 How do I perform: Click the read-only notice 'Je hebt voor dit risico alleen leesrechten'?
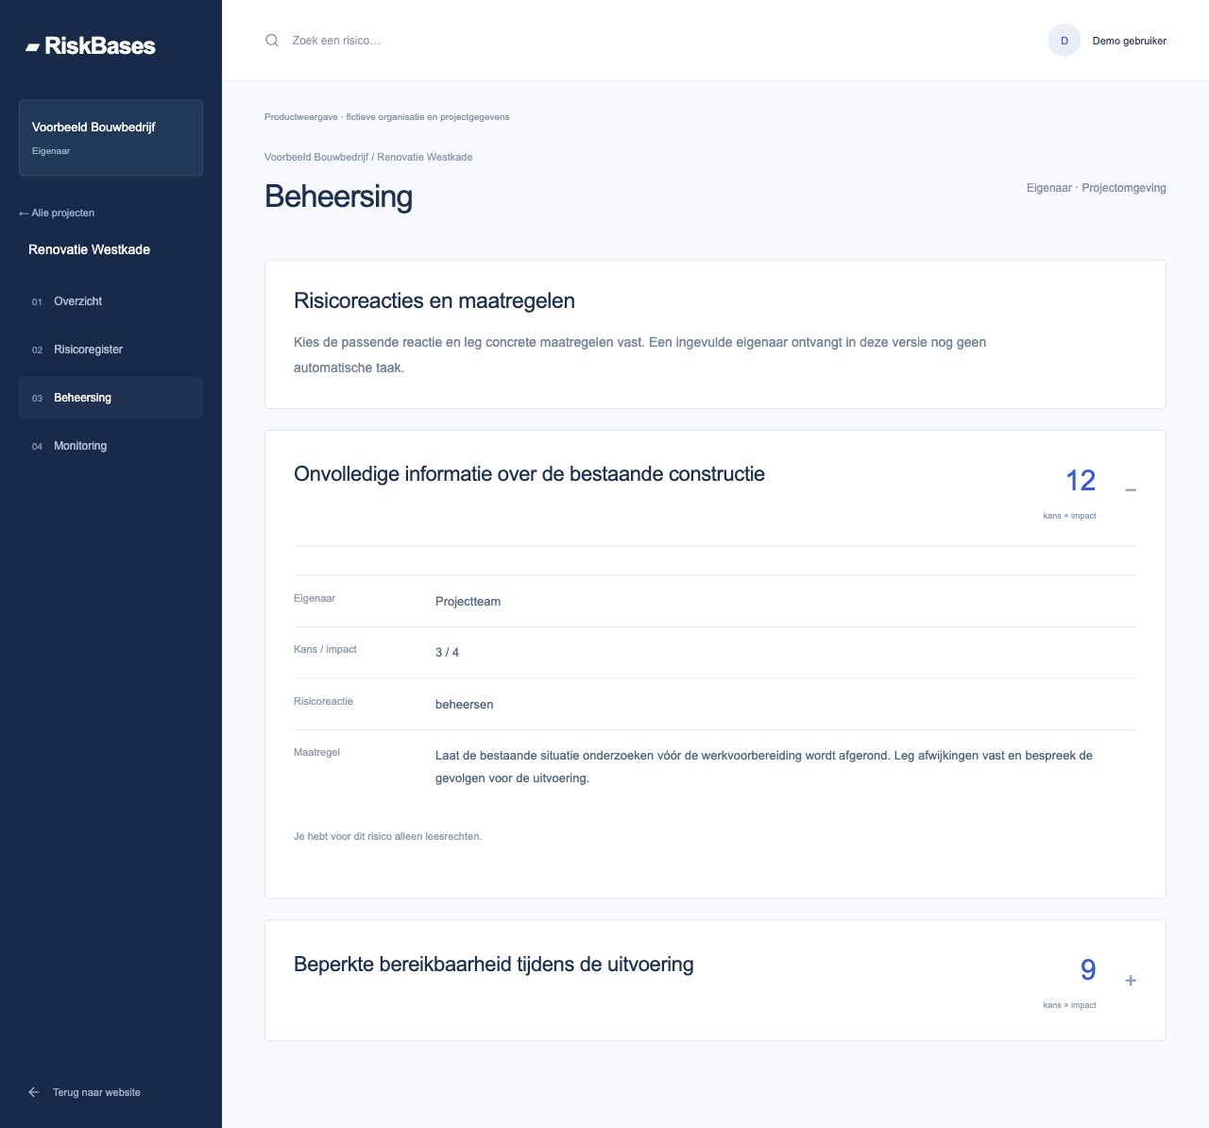click(387, 836)
